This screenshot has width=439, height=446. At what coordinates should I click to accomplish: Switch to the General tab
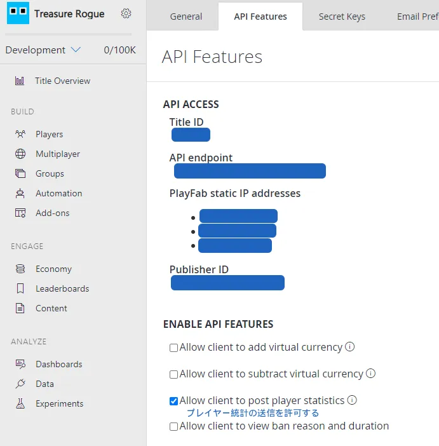coord(186,17)
